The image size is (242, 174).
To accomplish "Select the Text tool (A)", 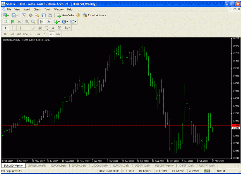I will point(53,28).
